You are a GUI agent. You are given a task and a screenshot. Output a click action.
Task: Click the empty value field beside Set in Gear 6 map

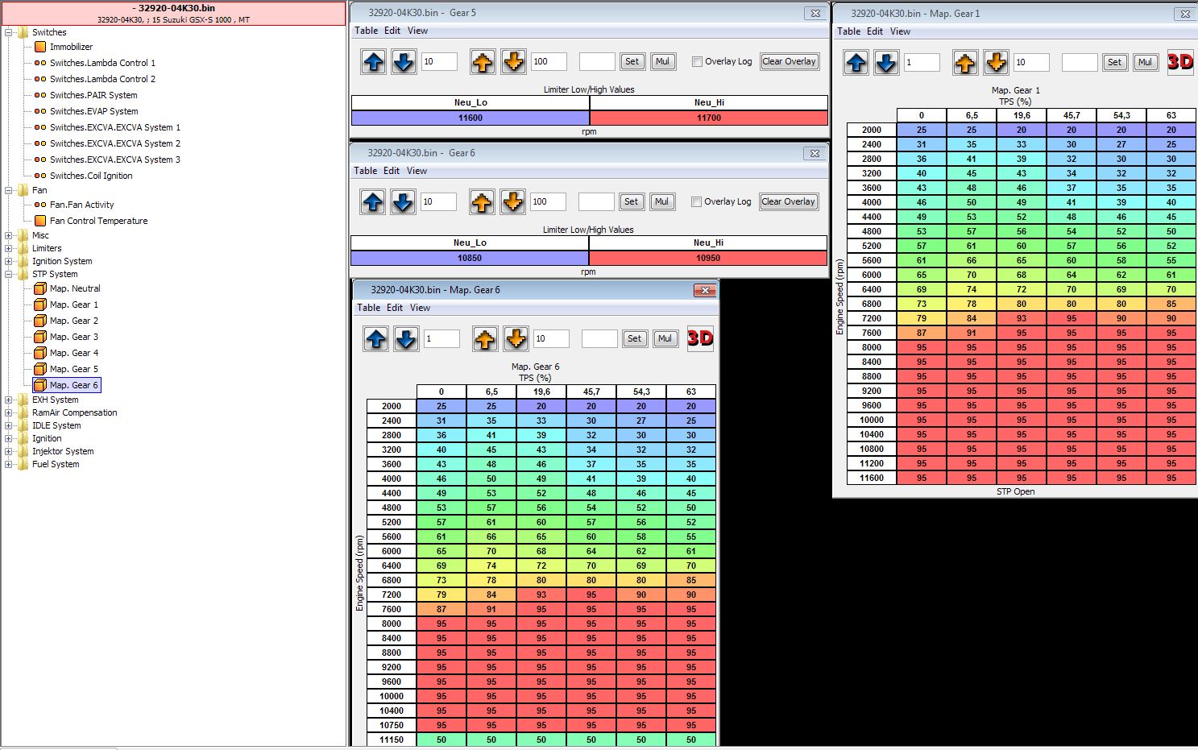[x=599, y=339]
